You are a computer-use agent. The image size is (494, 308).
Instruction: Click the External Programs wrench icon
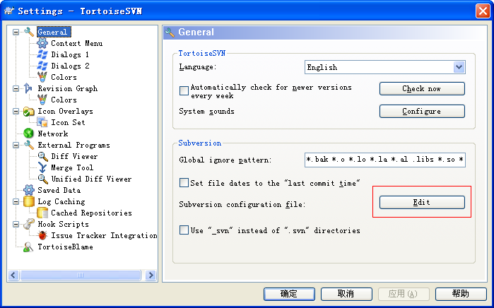(x=29, y=145)
